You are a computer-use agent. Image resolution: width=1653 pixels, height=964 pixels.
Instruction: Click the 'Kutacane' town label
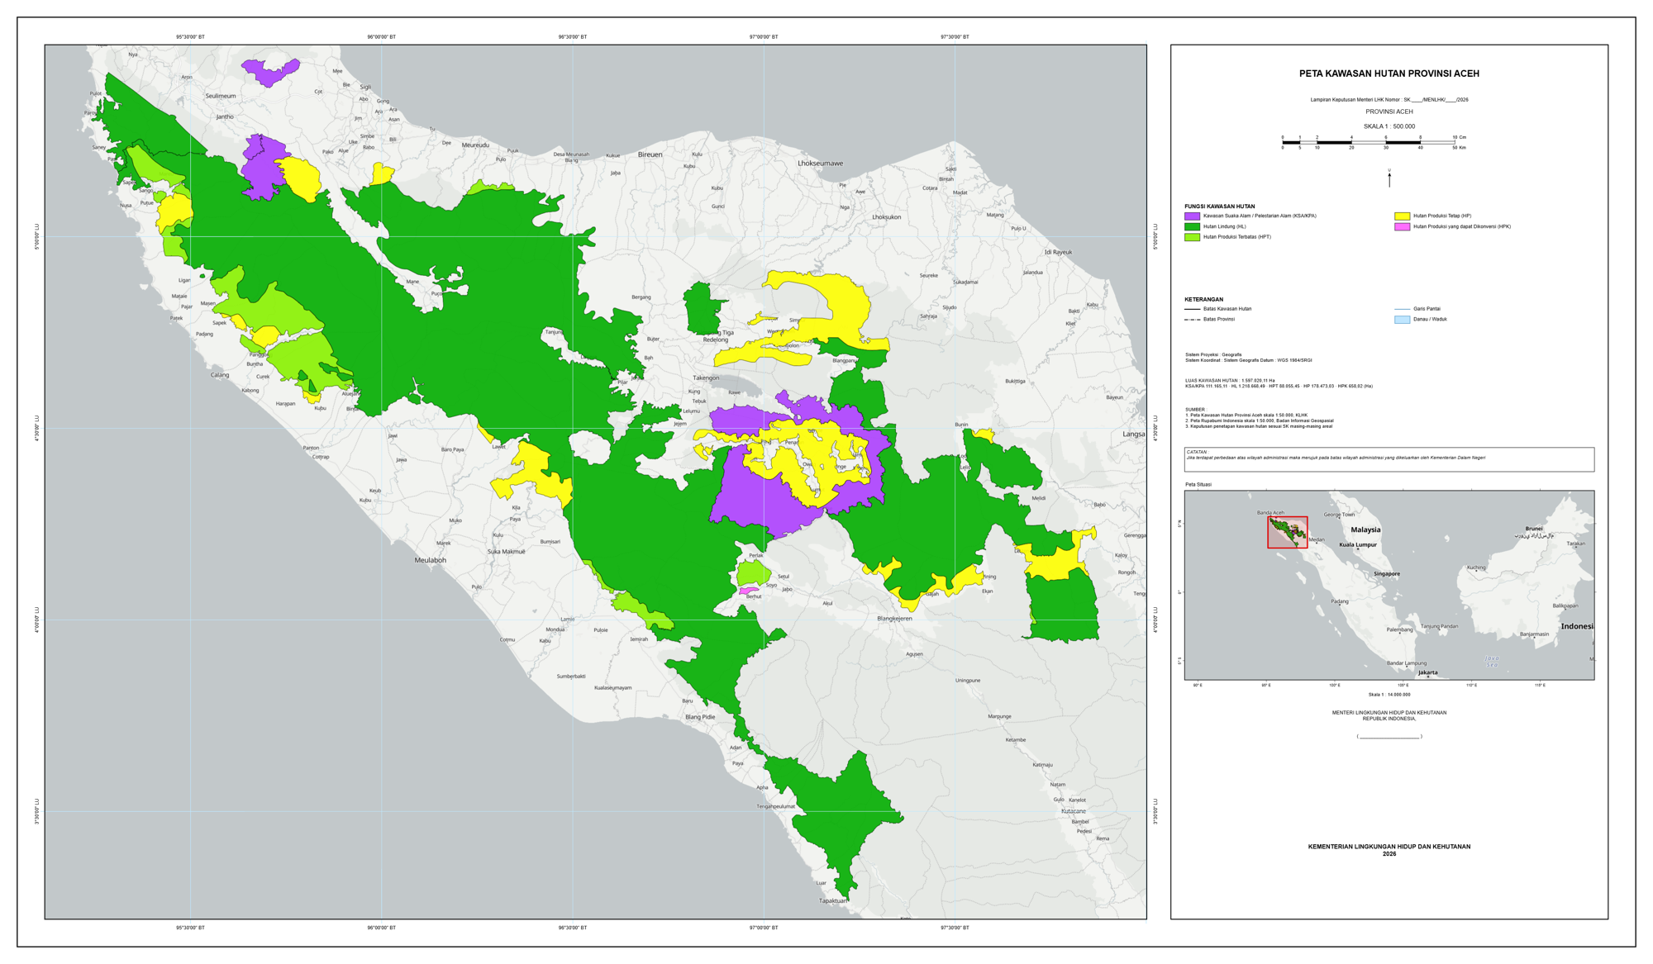pyautogui.click(x=1074, y=811)
